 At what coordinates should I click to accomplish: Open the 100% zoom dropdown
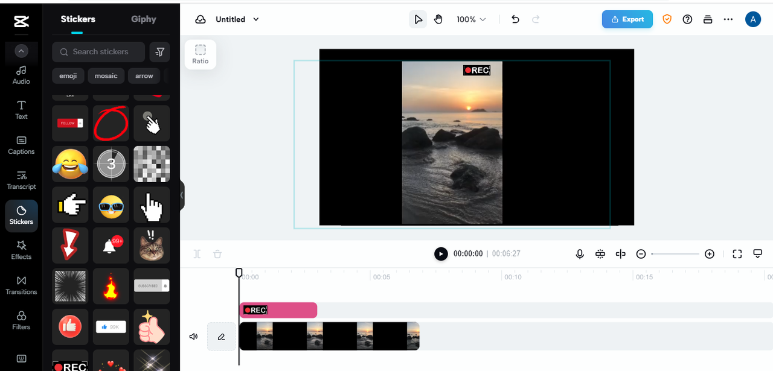pyautogui.click(x=471, y=19)
